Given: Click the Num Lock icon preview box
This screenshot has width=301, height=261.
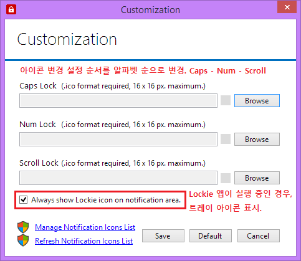Looking at the screenshot, I should (226, 139).
